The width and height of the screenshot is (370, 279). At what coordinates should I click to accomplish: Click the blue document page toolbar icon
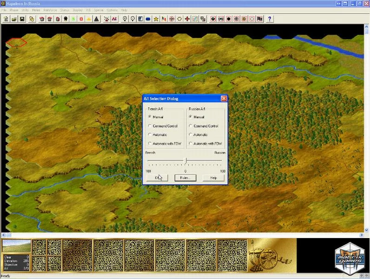tap(140, 19)
